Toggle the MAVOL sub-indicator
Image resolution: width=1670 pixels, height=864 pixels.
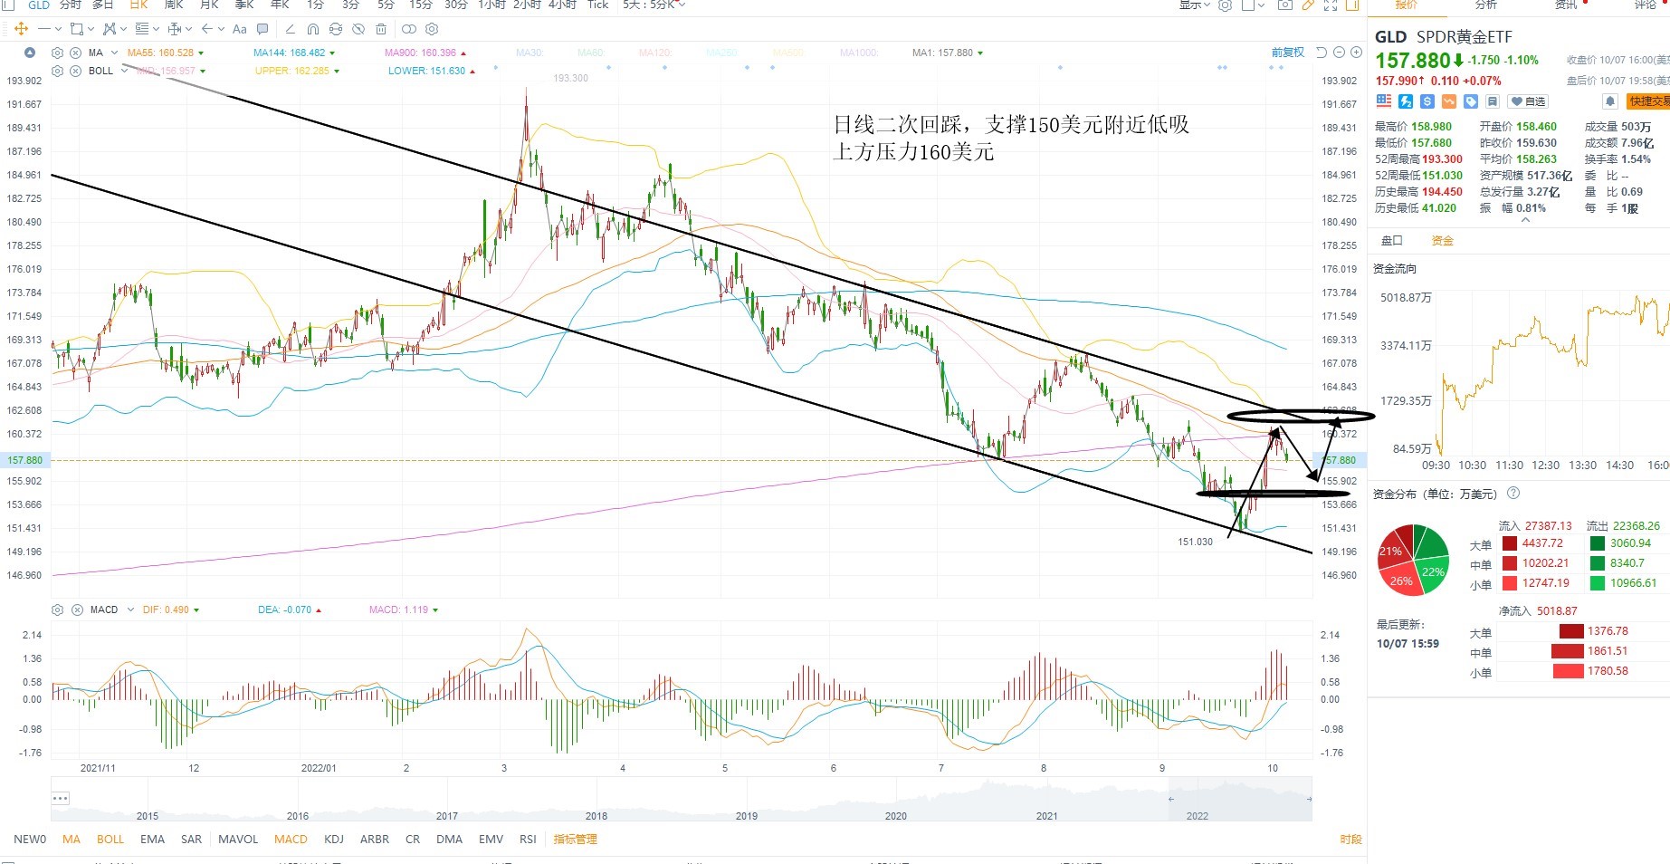tap(238, 840)
